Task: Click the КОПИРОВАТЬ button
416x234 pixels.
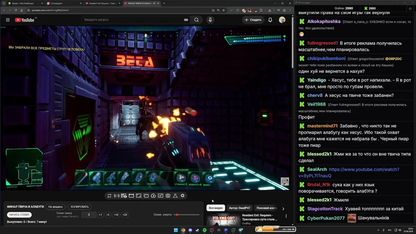Action: (x=80, y=207)
